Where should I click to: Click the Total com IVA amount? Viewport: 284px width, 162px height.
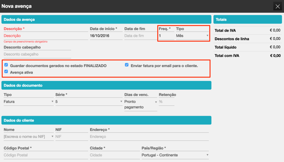[275, 56]
